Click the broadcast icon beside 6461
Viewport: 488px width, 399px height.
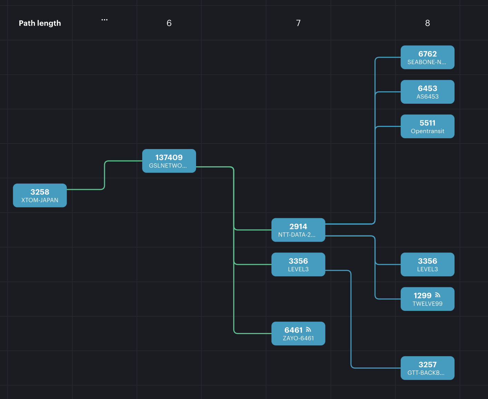(309, 330)
